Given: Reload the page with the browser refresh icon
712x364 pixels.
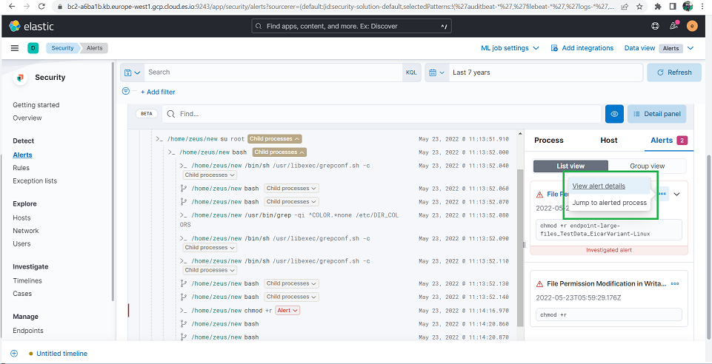Looking at the screenshot, I should (x=41, y=7).
